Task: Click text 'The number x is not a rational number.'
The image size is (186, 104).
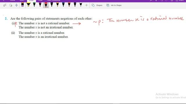Action: click(x=44, y=23)
